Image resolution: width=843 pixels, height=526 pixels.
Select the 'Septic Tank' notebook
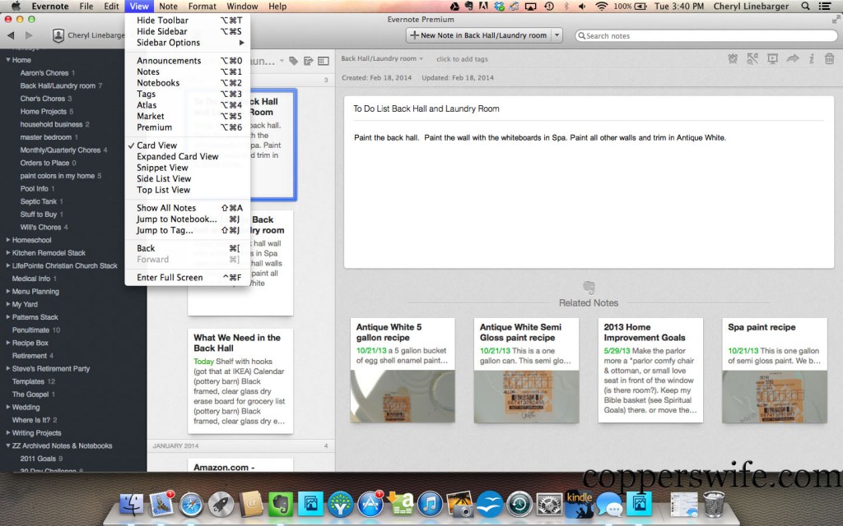38,202
